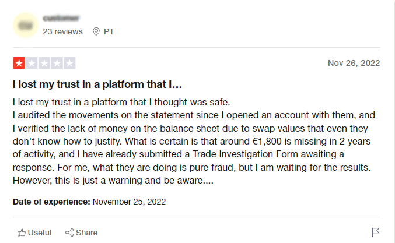
Task: Click the Nov 26, 2022 review date
Action: click(x=354, y=63)
